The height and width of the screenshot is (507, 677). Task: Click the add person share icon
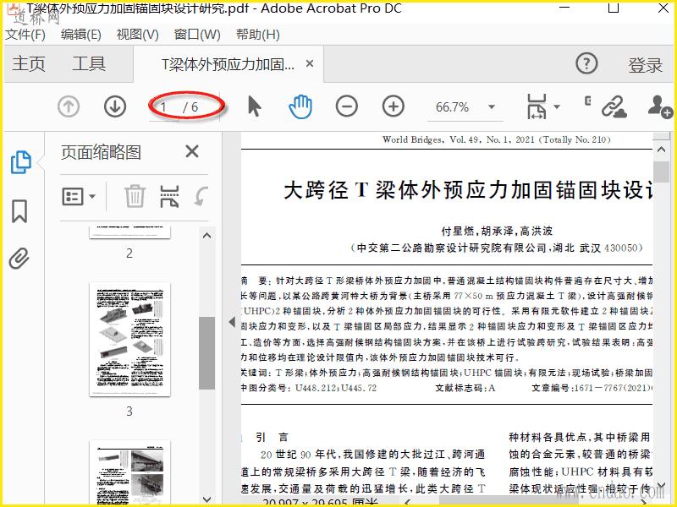[660, 106]
